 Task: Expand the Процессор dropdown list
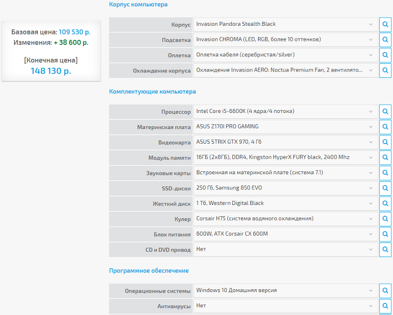click(x=285, y=111)
